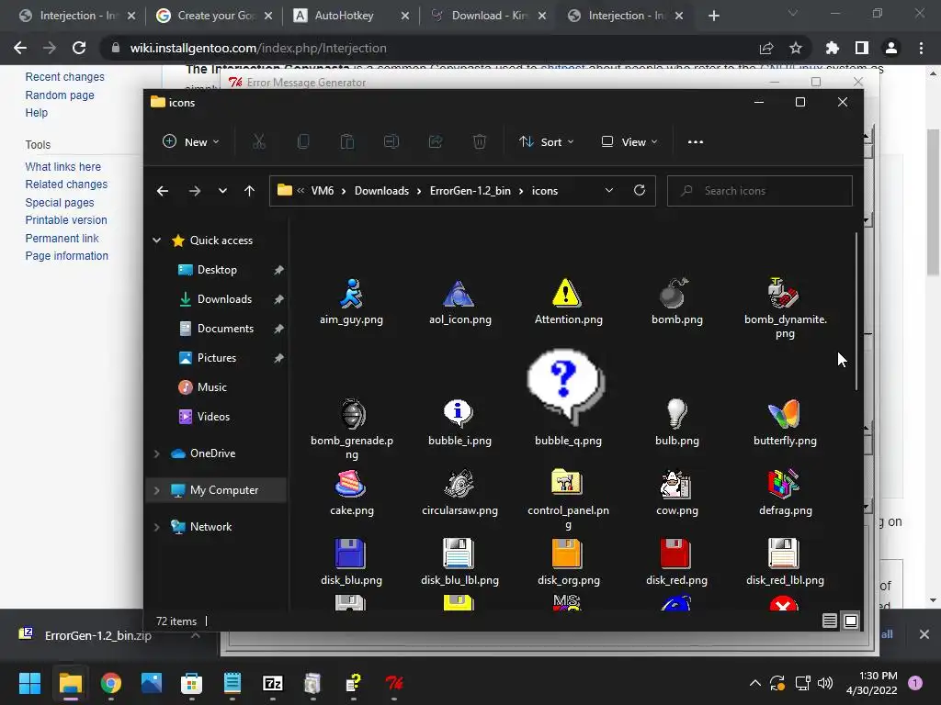Select the bubble_i.png file

(x=459, y=422)
